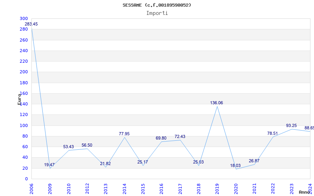Click the 77.95 data label for 2014

[124, 134]
